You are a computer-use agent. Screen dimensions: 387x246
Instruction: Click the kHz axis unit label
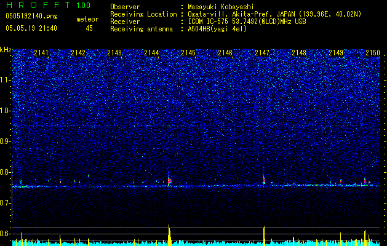click(6, 50)
